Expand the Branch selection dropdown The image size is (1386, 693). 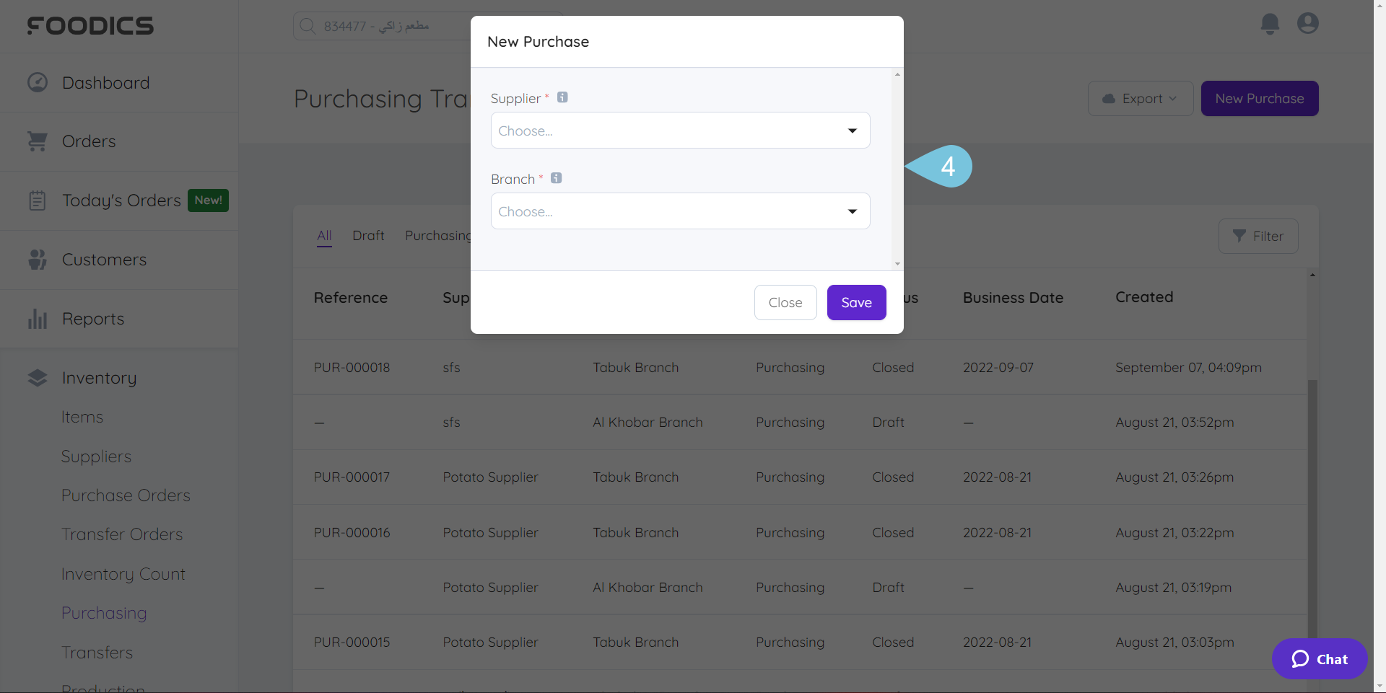tap(679, 211)
